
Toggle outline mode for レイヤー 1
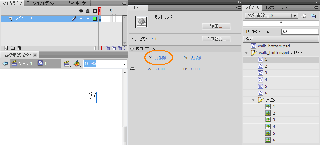click(95, 18)
